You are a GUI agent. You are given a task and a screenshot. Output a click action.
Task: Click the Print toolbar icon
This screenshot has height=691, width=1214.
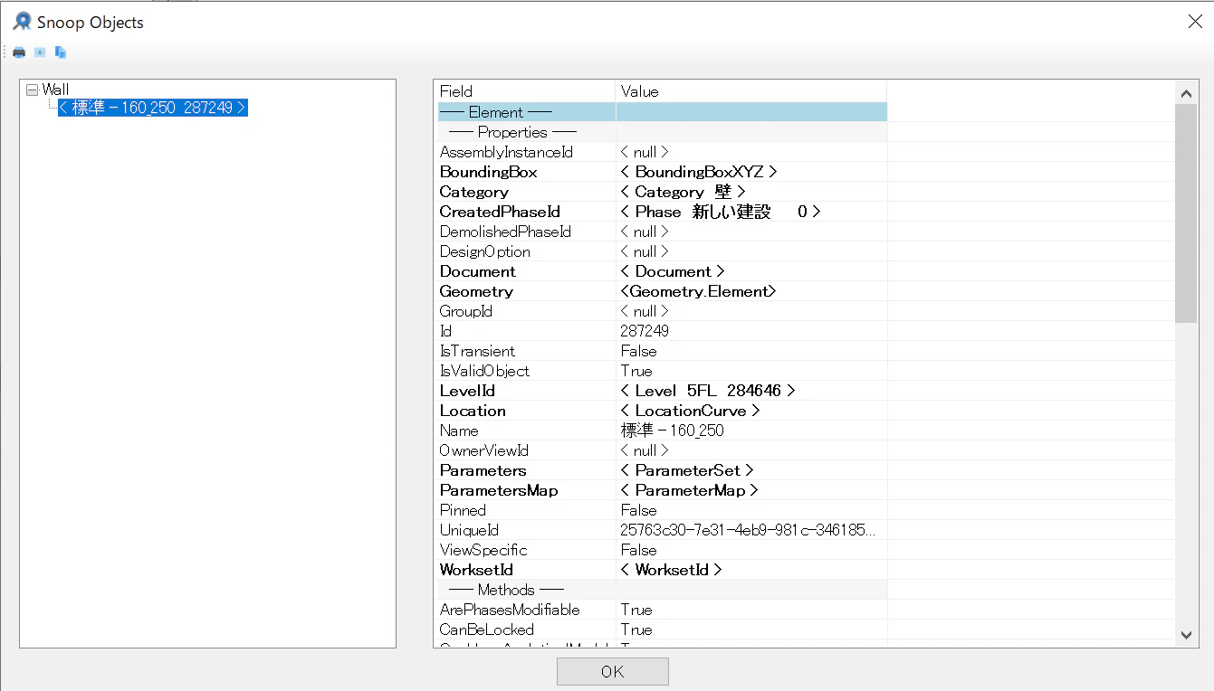click(x=19, y=52)
